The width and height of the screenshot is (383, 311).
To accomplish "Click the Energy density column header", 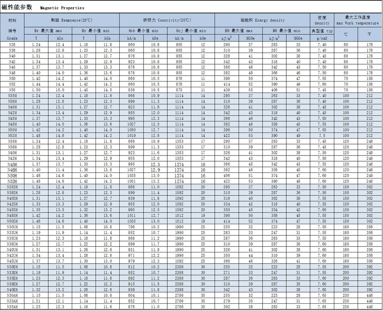I will pos(262,20).
